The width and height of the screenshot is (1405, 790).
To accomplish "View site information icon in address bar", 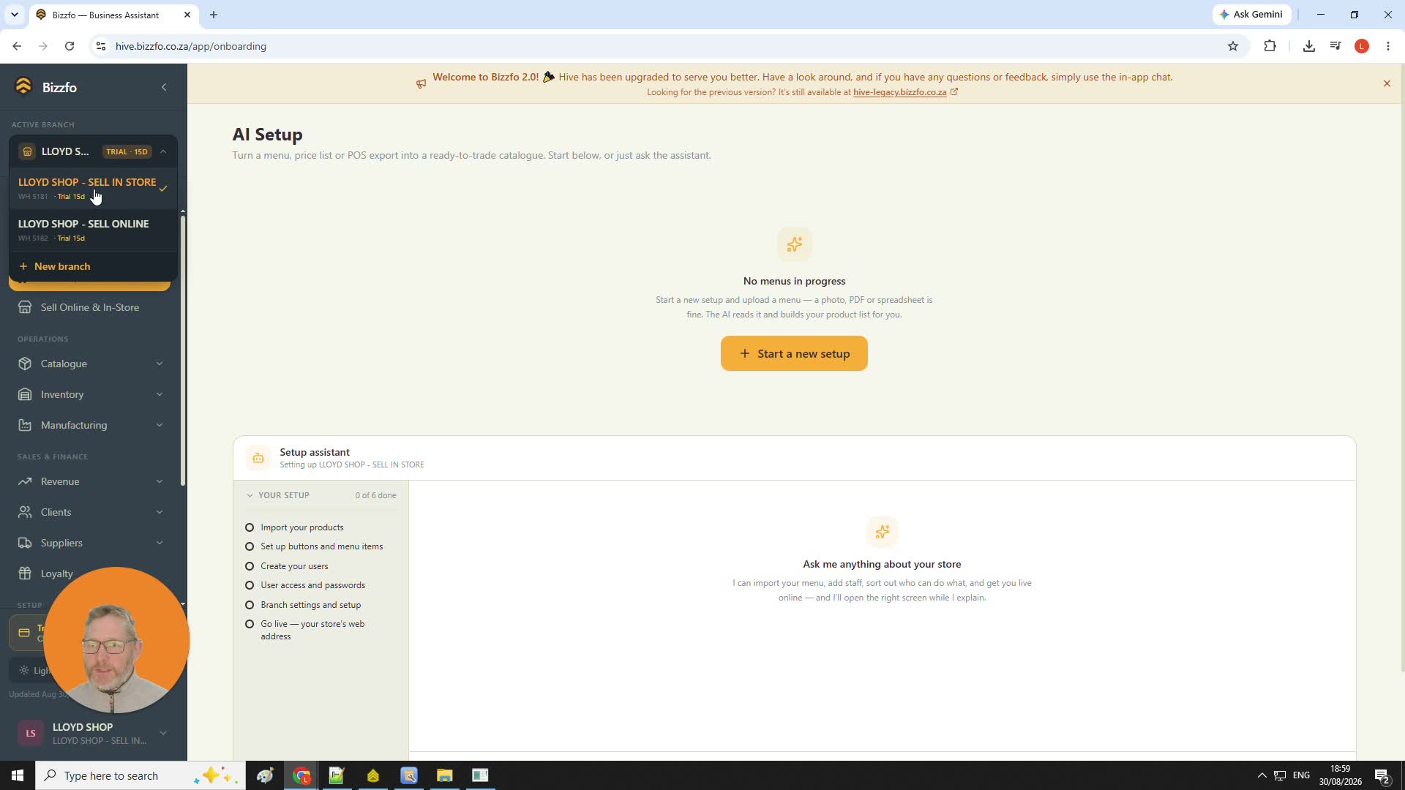I will (x=101, y=46).
